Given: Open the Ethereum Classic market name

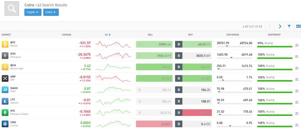Looking at the screenshot, I should point(19,114).
